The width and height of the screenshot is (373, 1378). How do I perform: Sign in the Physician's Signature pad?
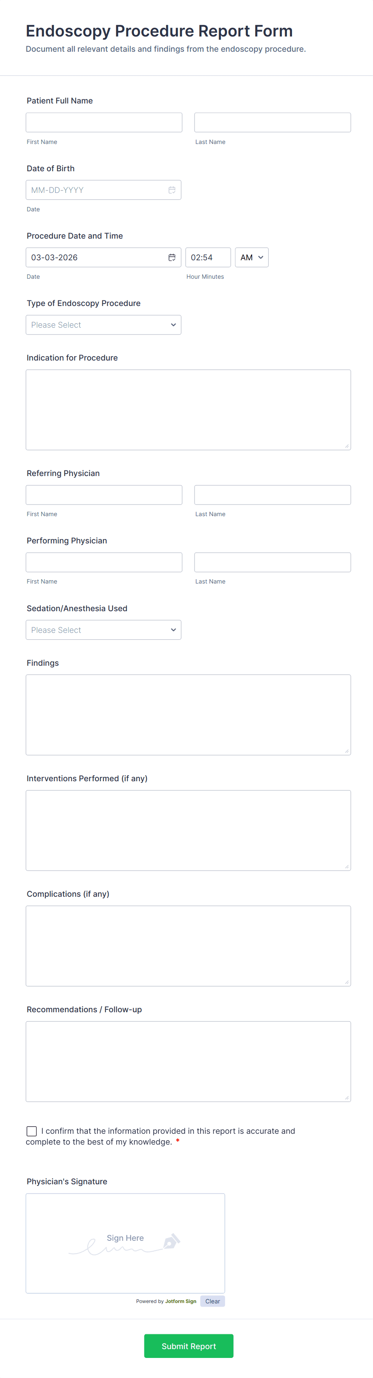(125, 1243)
